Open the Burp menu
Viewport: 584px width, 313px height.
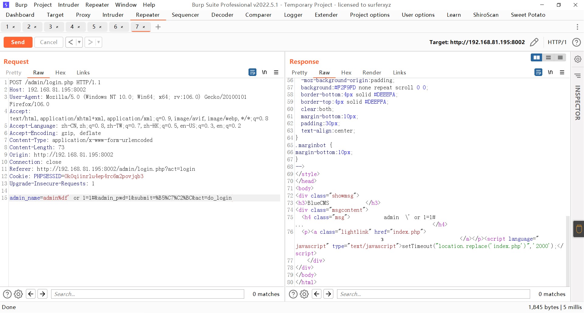[21, 5]
